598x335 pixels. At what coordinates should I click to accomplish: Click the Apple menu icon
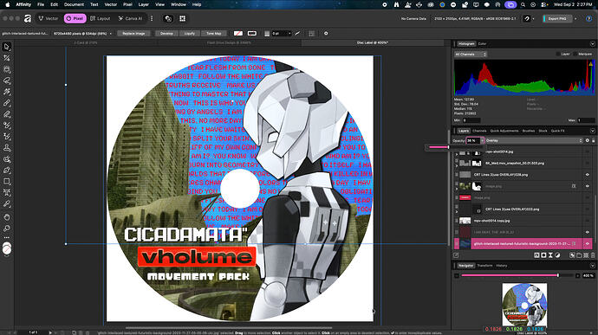[8, 4]
